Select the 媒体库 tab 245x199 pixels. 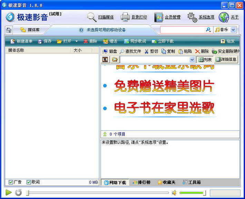click(30, 30)
